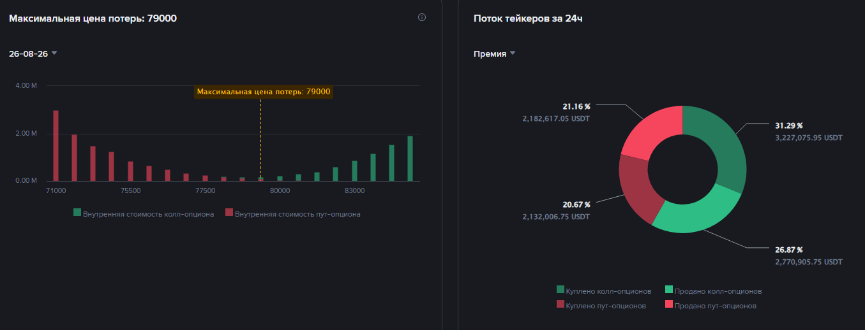This screenshot has height=330, width=865.
Task: Click the 2,770,905.75 USDT value
Action: 809,262
